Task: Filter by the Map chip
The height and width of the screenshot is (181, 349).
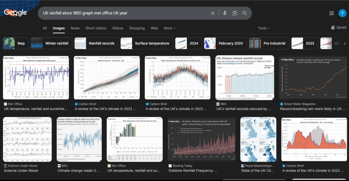Action: (x=16, y=43)
